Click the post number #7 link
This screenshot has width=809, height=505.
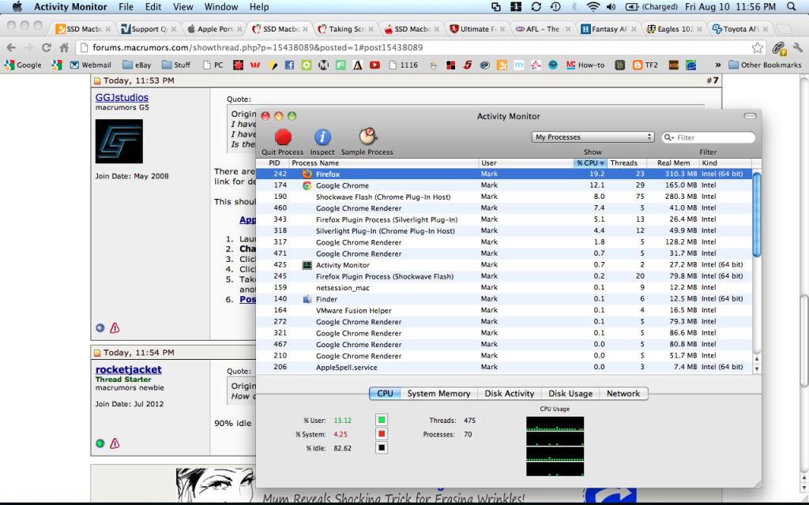[x=712, y=80]
